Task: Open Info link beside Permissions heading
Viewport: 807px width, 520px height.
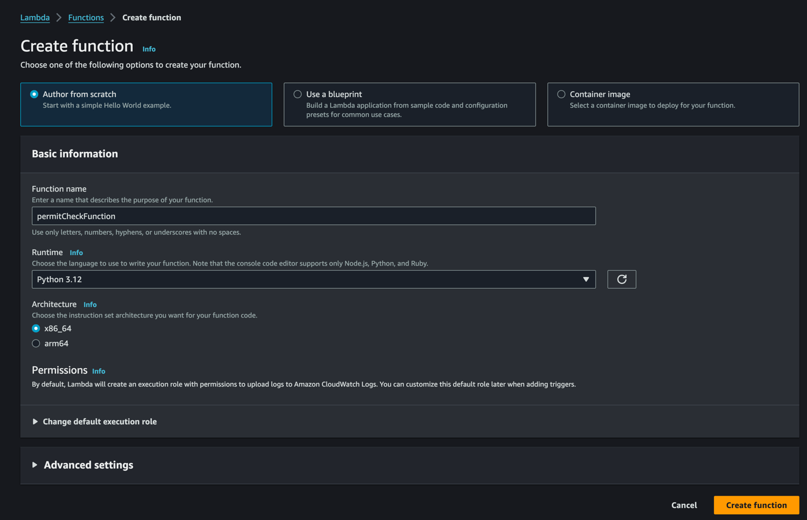Action: pyautogui.click(x=99, y=371)
